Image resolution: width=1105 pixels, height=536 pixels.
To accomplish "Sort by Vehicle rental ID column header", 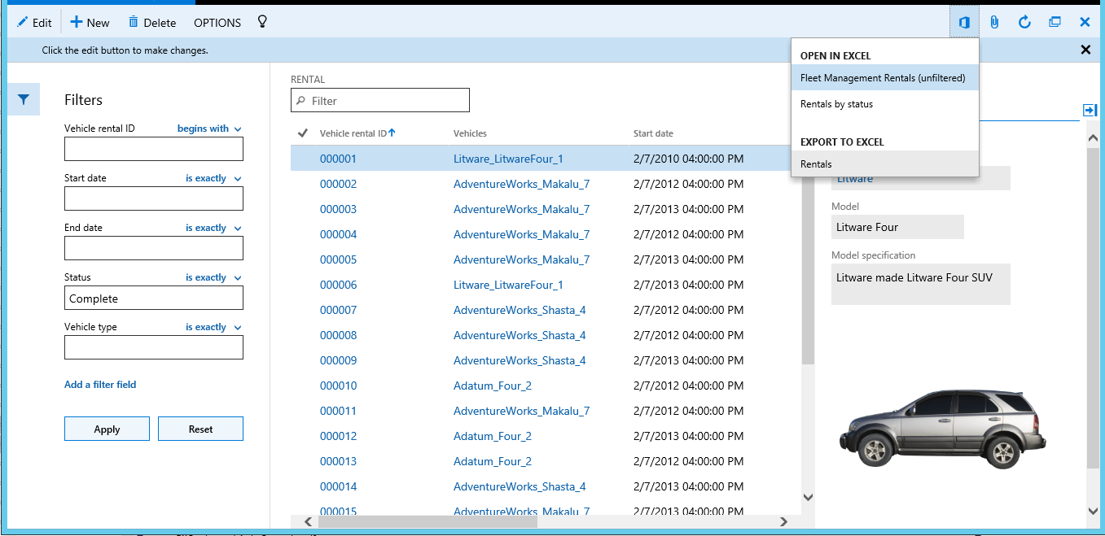I will [357, 133].
